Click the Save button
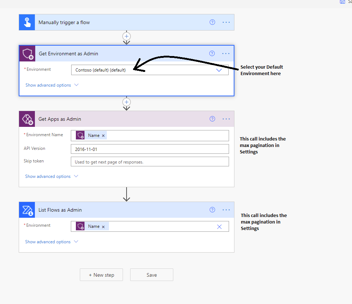Screen dimensions: 352x304 [x=151, y=275]
